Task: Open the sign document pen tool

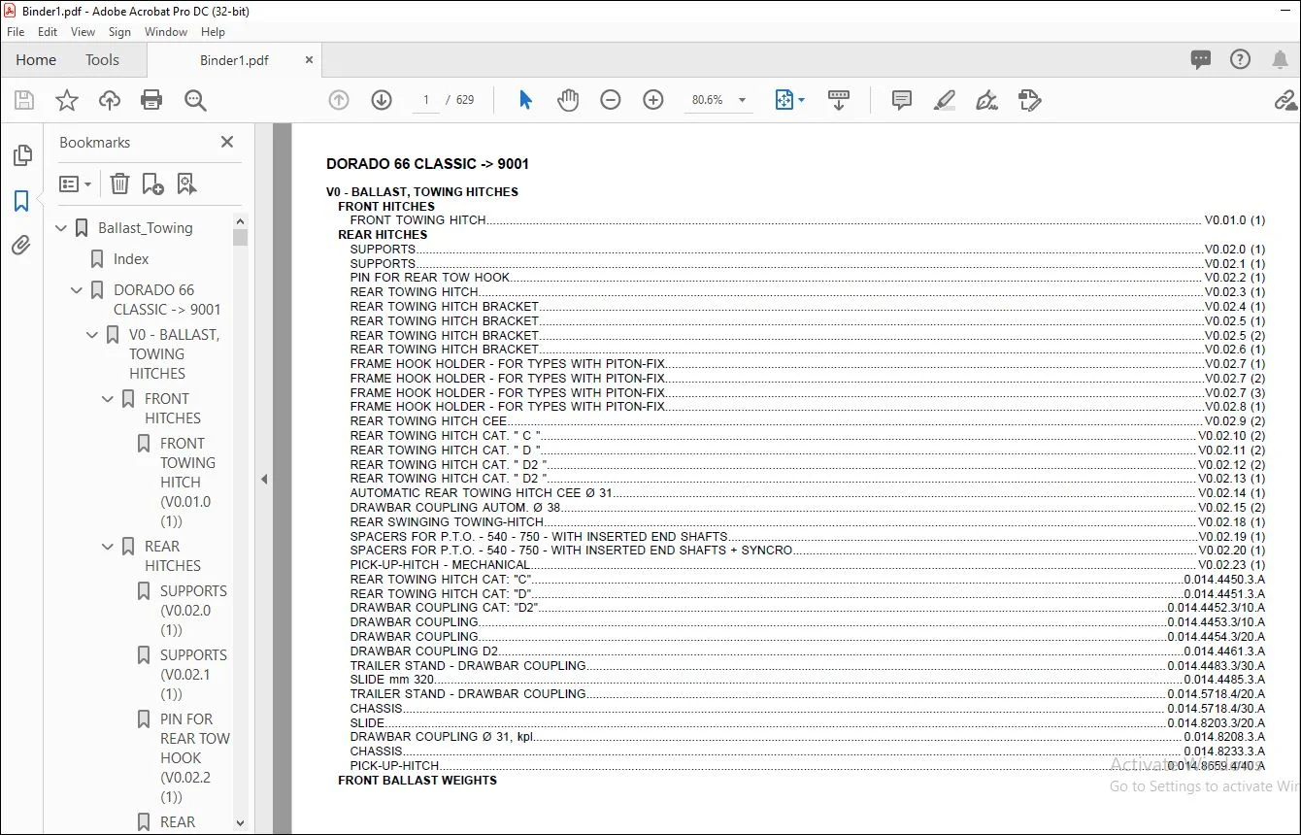Action: 987,100
